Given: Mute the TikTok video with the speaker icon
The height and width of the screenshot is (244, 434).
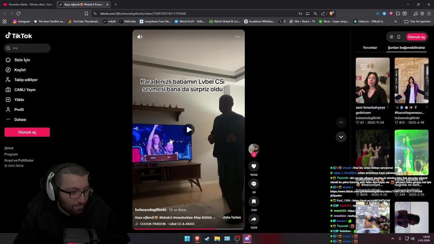Looking at the screenshot, I should tap(140, 37).
